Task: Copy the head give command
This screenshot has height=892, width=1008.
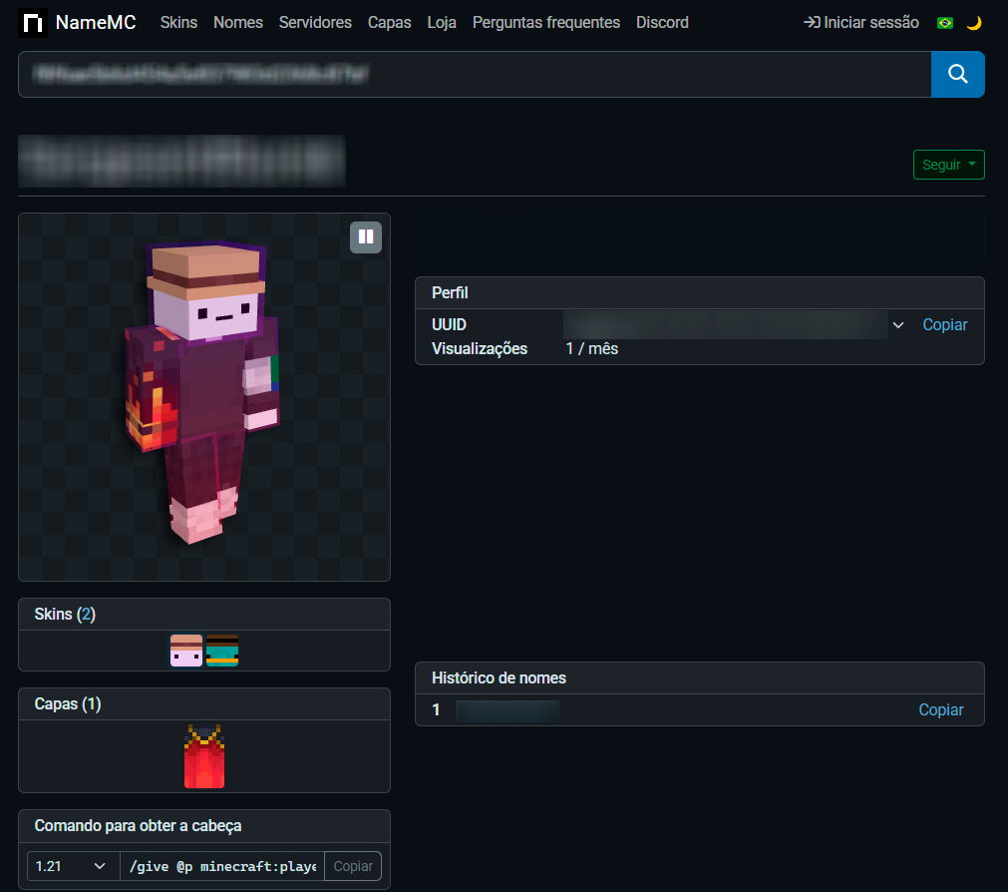Action: pos(353,866)
